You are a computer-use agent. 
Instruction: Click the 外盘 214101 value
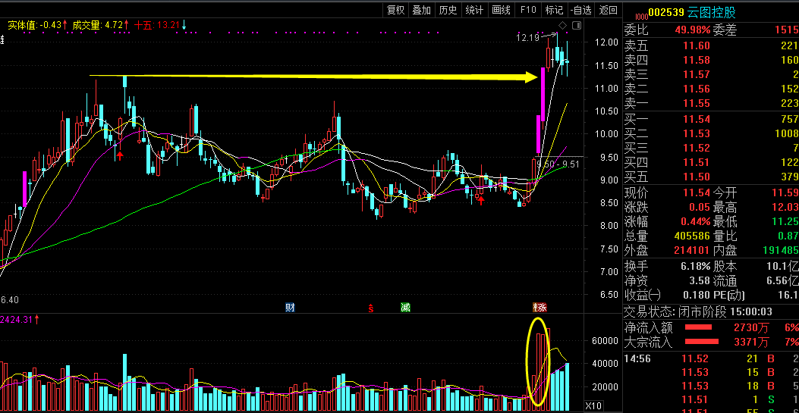[x=692, y=250]
